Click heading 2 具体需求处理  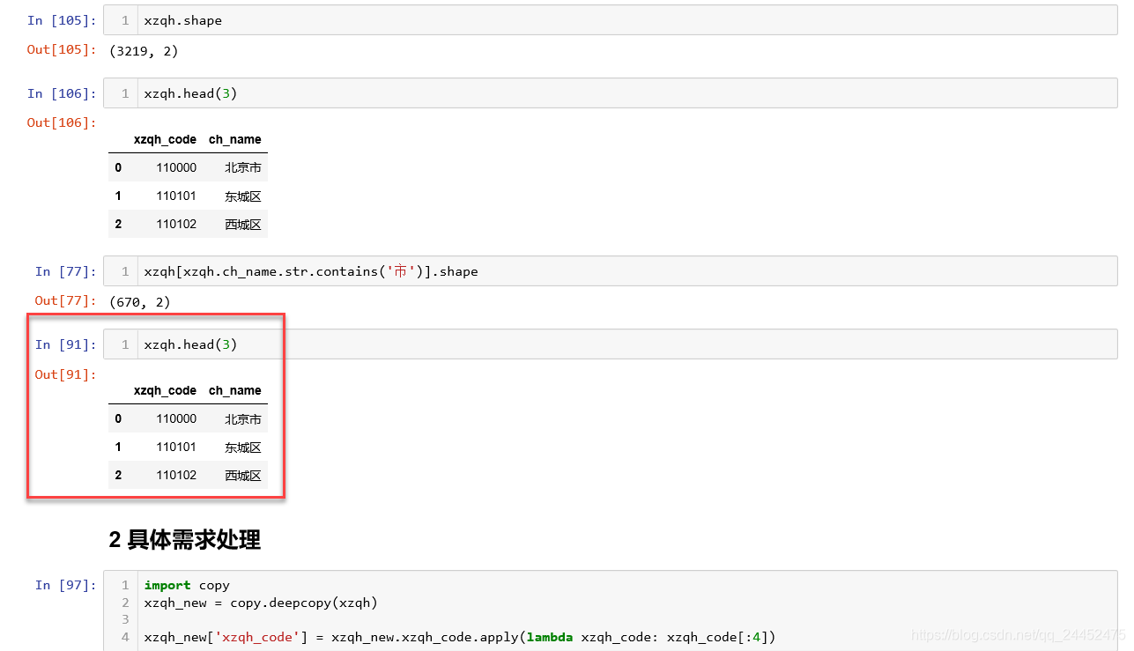[185, 539]
